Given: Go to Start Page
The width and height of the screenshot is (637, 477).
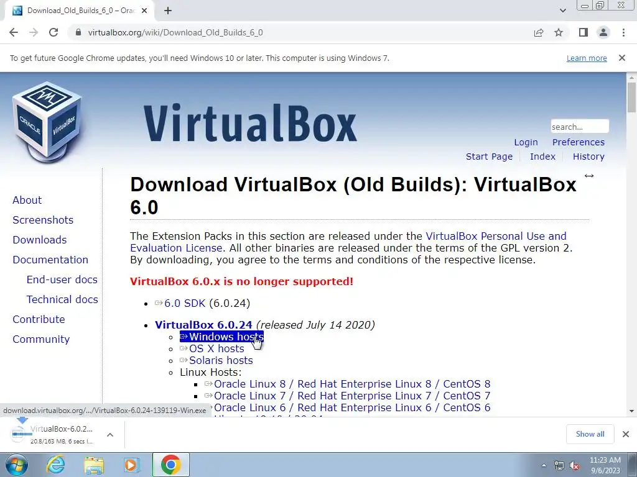Looking at the screenshot, I should [489, 157].
